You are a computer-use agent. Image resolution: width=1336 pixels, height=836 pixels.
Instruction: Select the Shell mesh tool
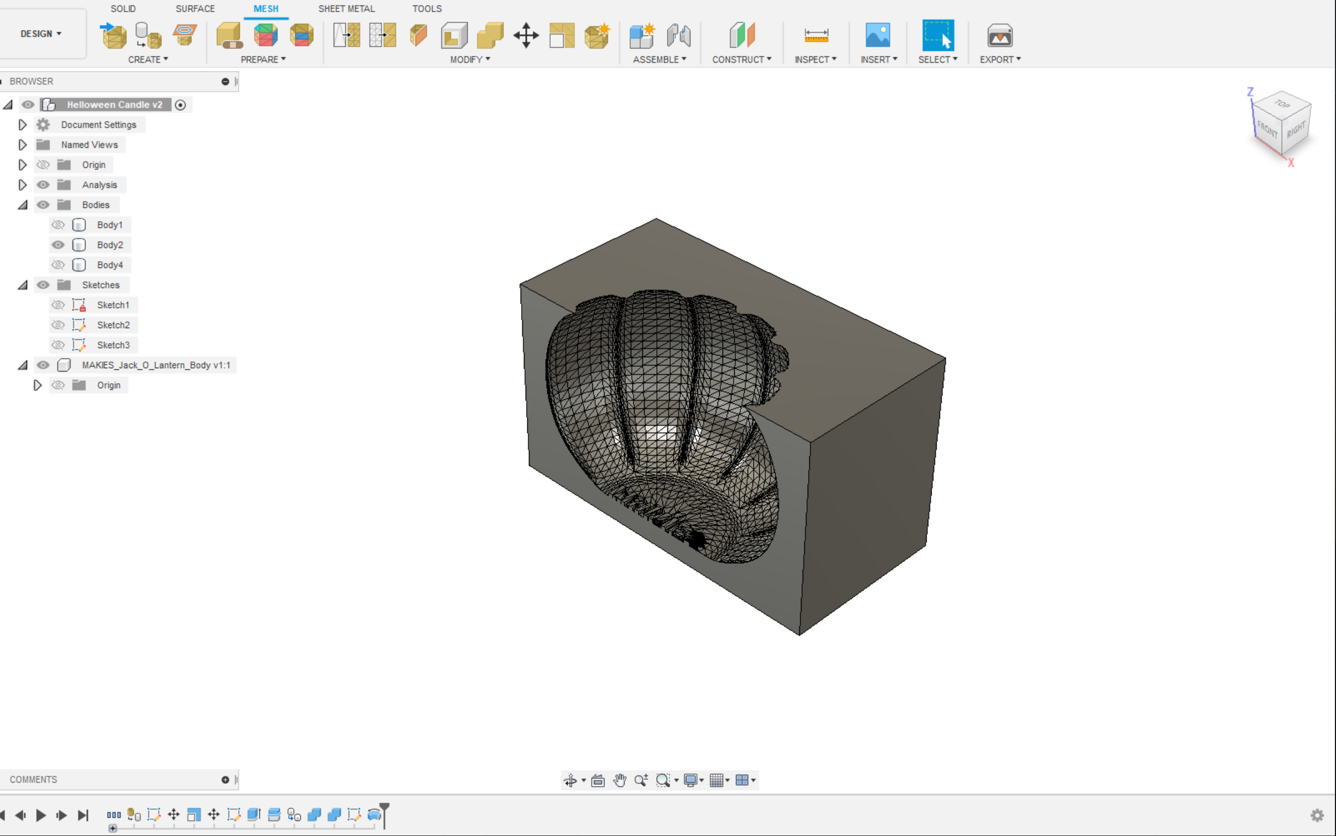click(x=454, y=36)
